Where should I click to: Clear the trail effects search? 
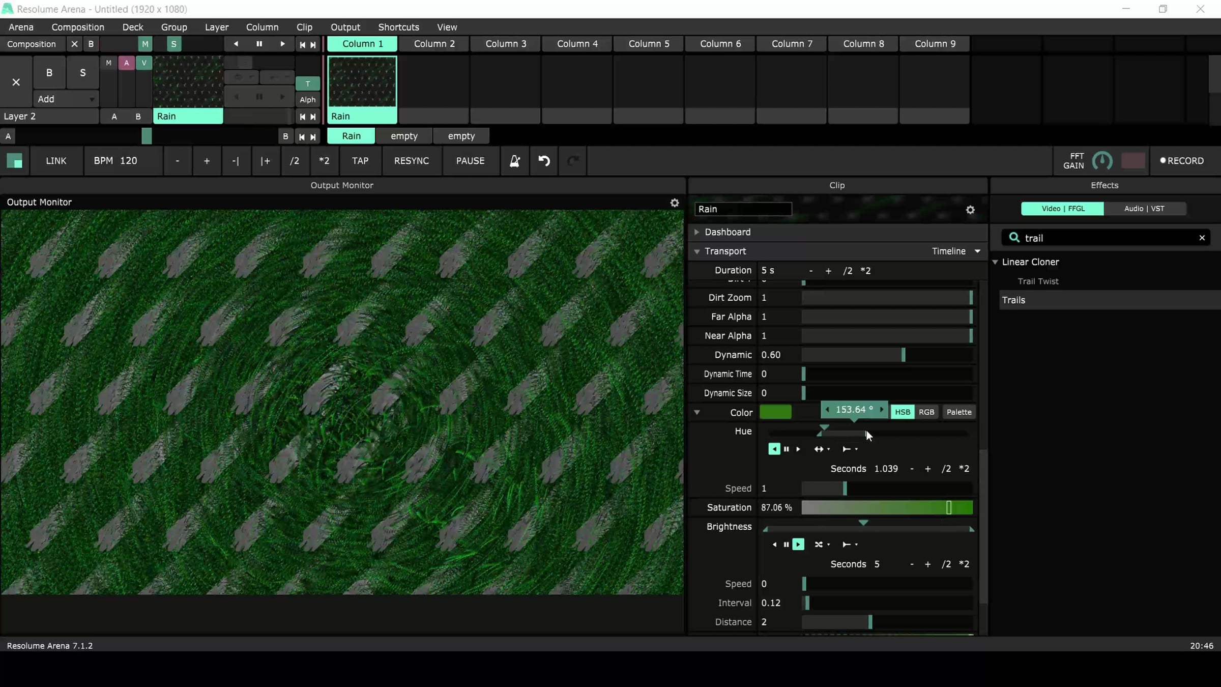point(1202,238)
